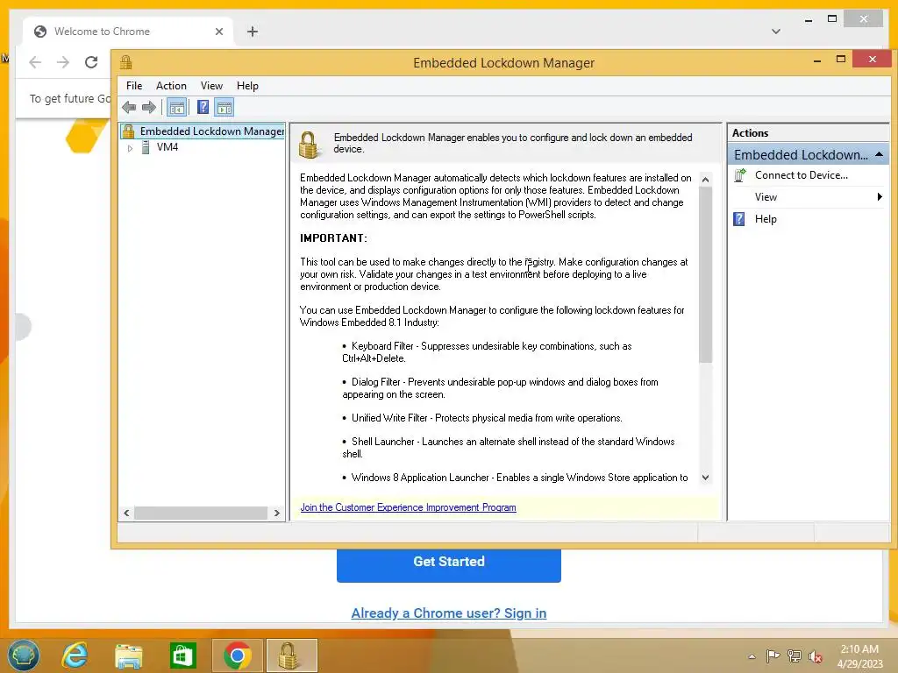Open the Help menu in menu bar
Viewport: 898px width, 673px height.
(247, 86)
